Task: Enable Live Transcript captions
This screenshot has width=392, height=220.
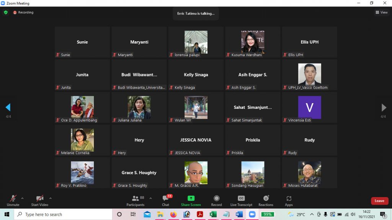Action: [241, 201]
